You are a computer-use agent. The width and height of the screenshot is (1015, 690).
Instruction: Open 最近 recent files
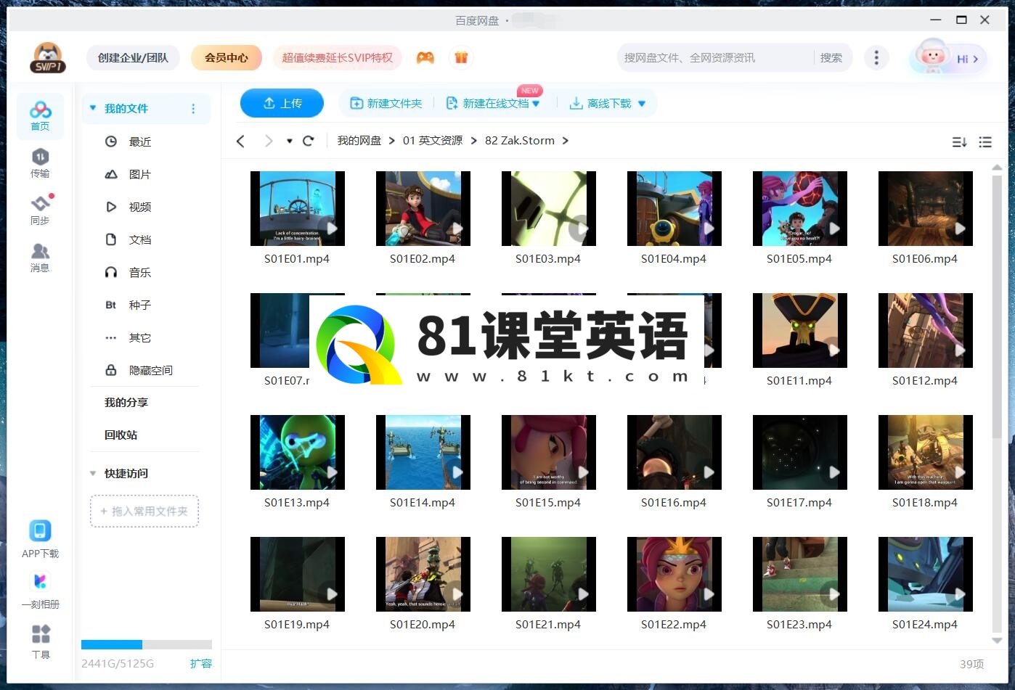(140, 141)
